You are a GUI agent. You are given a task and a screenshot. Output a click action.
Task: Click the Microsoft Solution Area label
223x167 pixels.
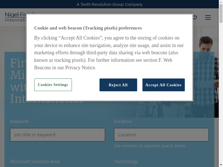point(35,161)
